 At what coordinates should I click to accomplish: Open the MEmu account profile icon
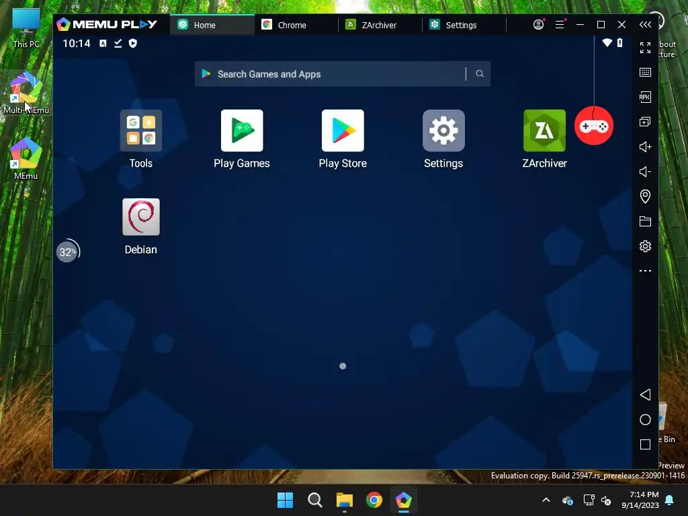pyautogui.click(x=538, y=25)
